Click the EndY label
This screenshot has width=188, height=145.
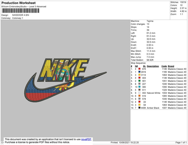tap(133, 48)
